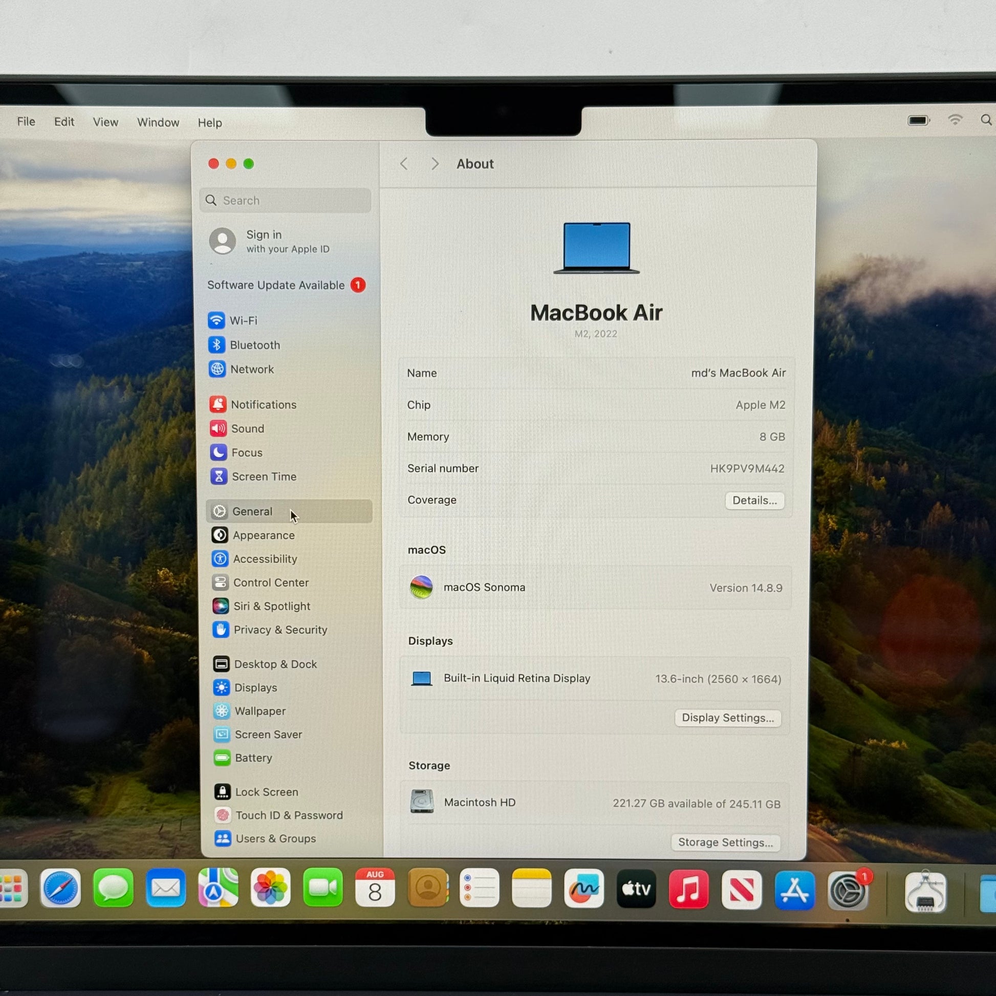Image resolution: width=996 pixels, height=996 pixels.
Task: Open Freeform app in the Dock
Action: pos(584,888)
